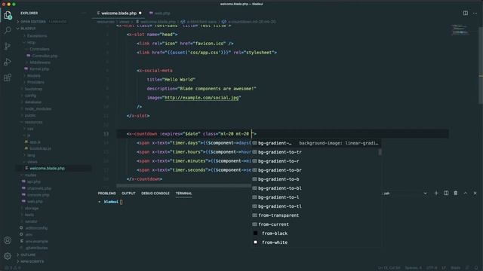Open the Problems panel tab
This screenshot has height=271, width=483.
coord(107,193)
